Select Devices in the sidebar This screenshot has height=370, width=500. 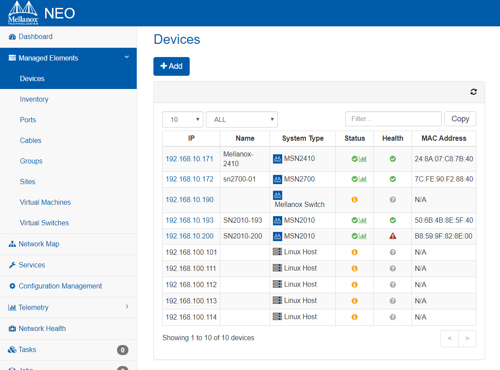(32, 79)
